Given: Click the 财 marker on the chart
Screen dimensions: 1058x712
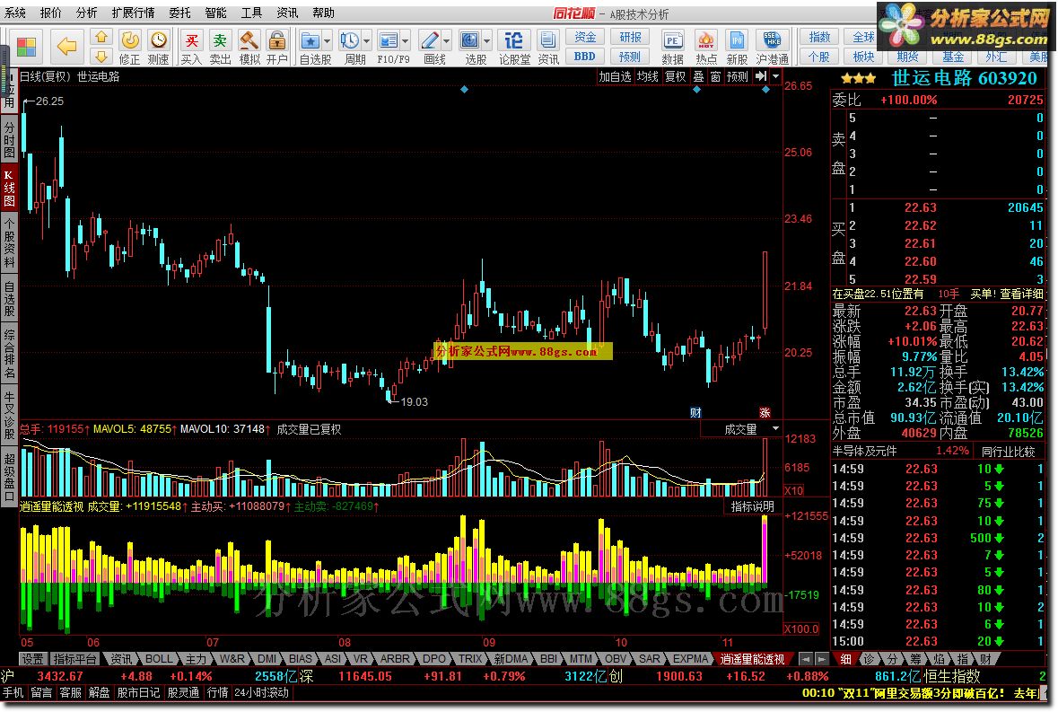Looking at the screenshot, I should coord(695,412).
